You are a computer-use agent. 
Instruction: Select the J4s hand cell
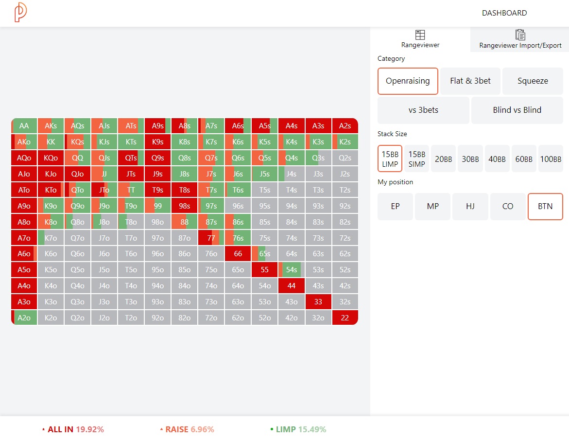[292, 174]
